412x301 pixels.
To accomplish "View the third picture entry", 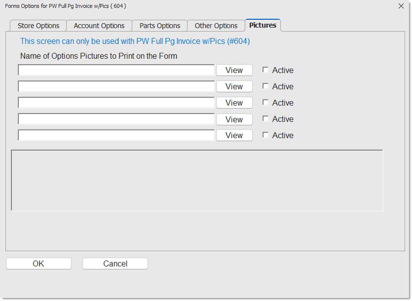I will pos(234,103).
